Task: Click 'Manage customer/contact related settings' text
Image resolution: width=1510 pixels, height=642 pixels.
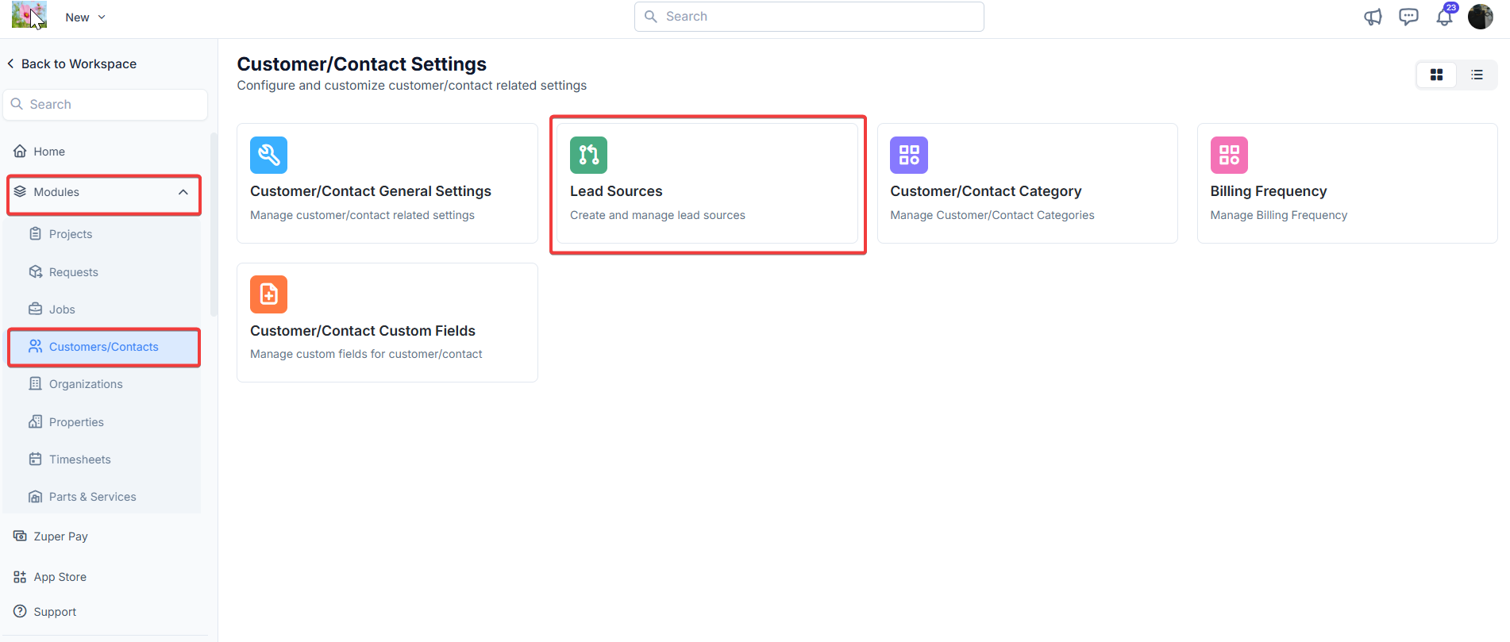Action: tap(362, 215)
